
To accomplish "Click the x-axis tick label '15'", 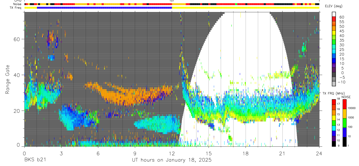I will point(209,153).
